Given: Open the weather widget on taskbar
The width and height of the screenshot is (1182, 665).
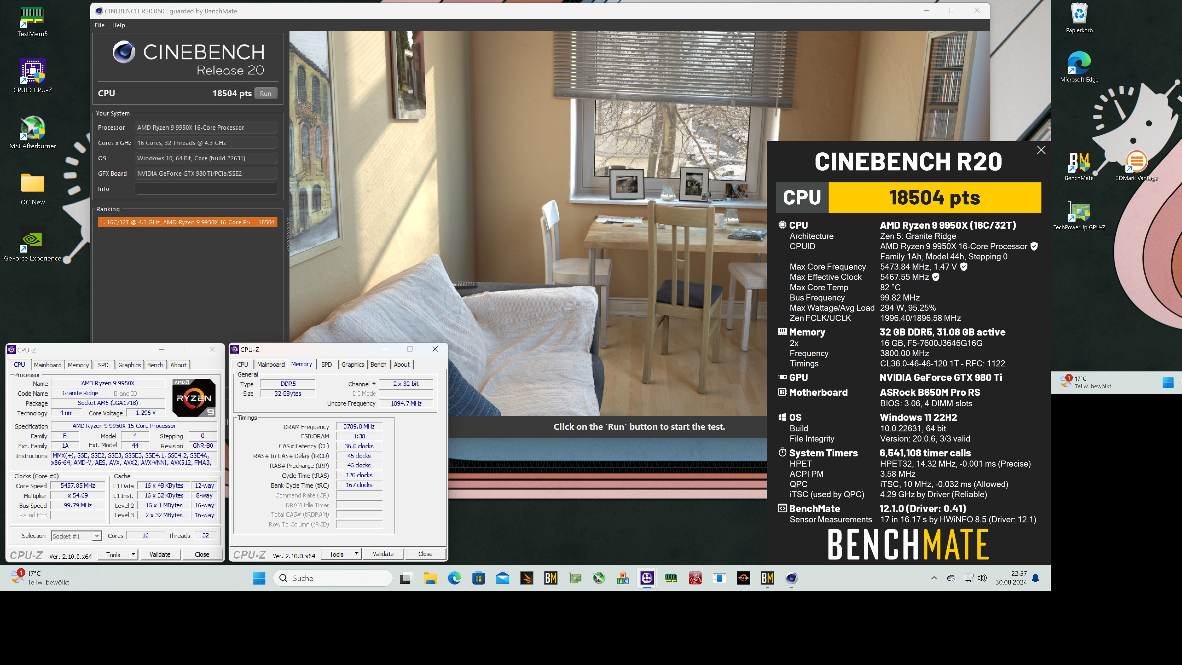Looking at the screenshot, I should [40, 578].
